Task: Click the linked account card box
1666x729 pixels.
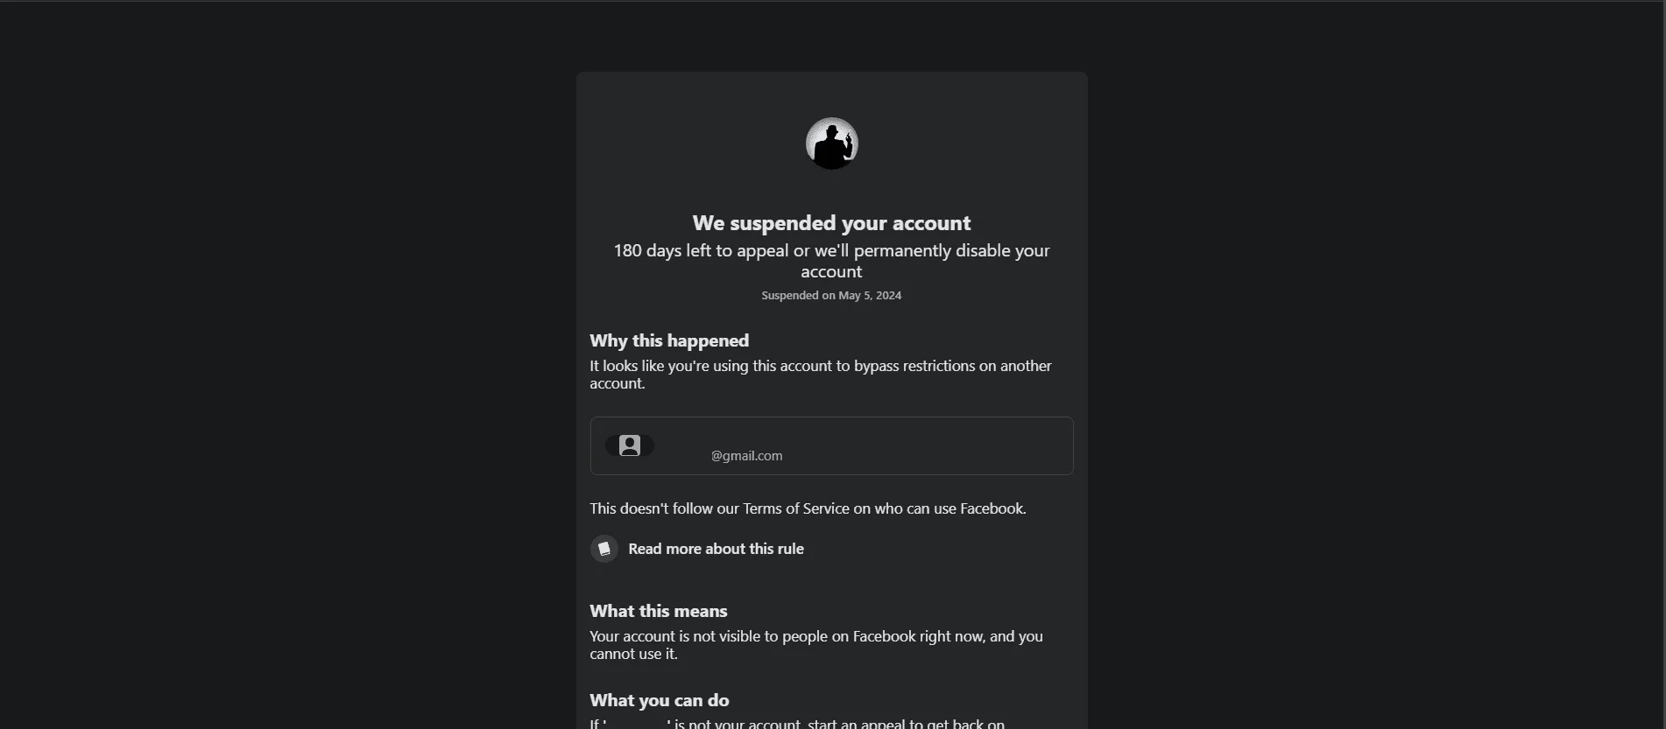Action: tap(831, 445)
